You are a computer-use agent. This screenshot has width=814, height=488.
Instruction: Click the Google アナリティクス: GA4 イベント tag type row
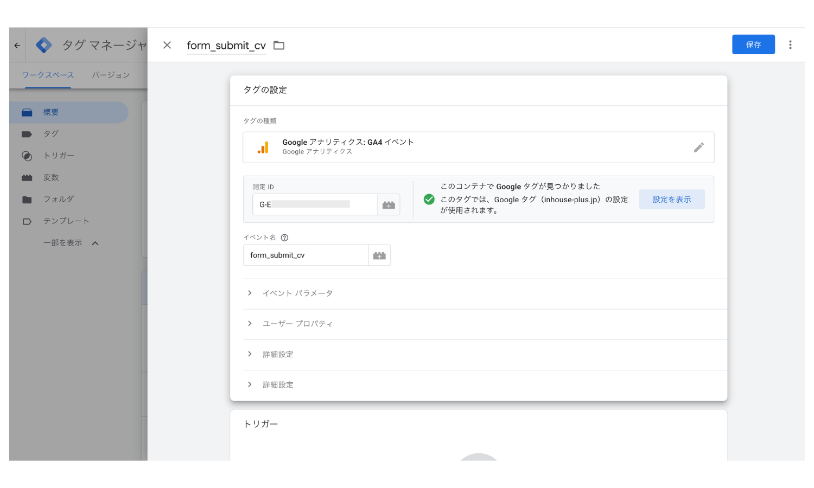pos(479,147)
